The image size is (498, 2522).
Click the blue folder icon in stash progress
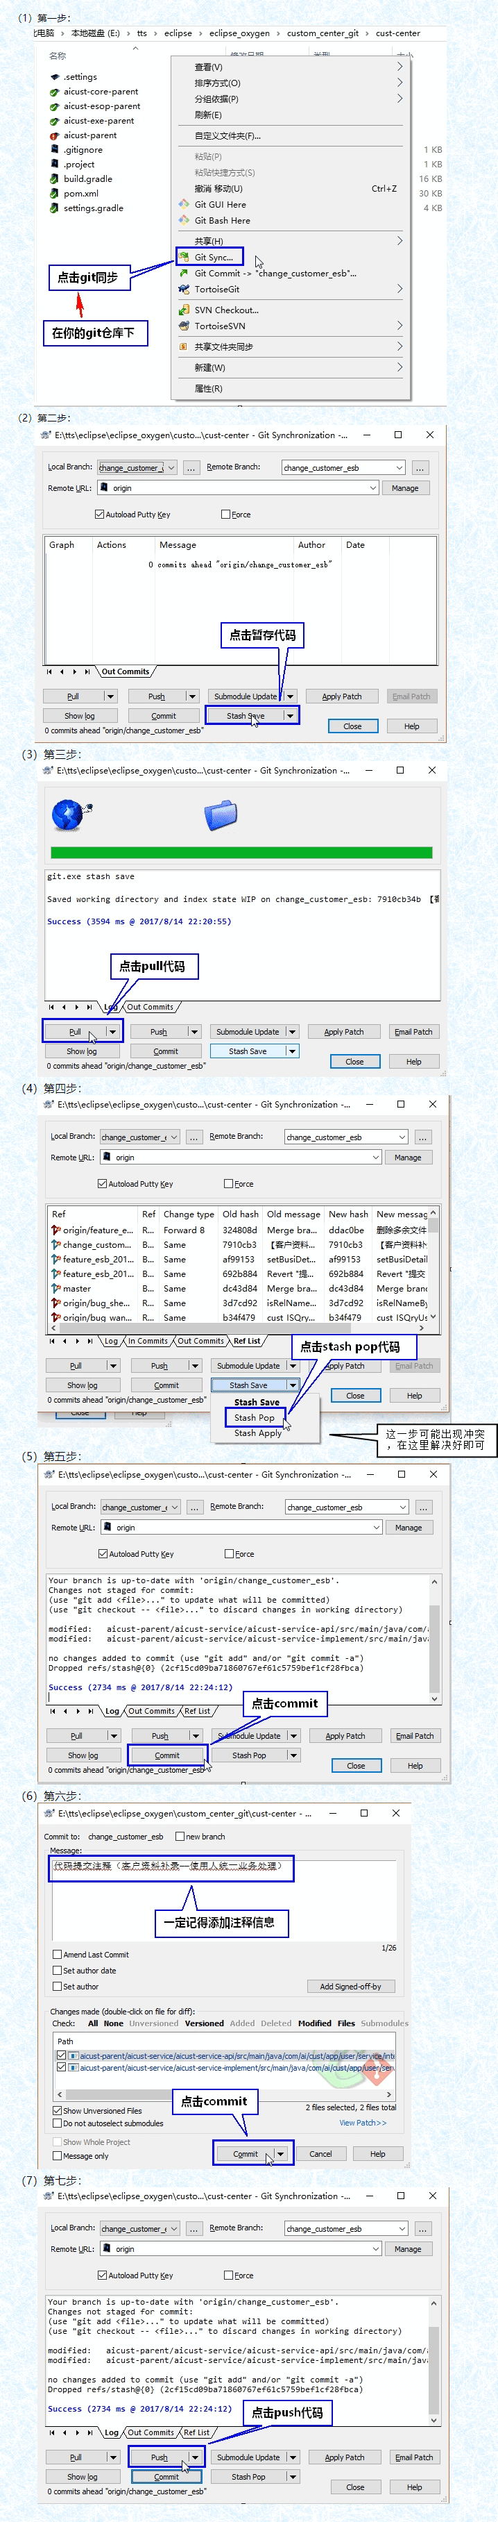[x=221, y=814]
